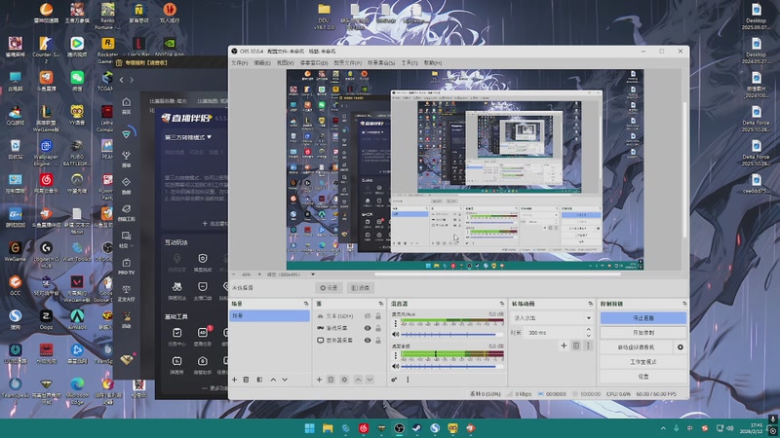Image resolution: width=780 pixels, height=438 pixels.
Task: Add a new source in Sources panel
Action: pos(320,380)
